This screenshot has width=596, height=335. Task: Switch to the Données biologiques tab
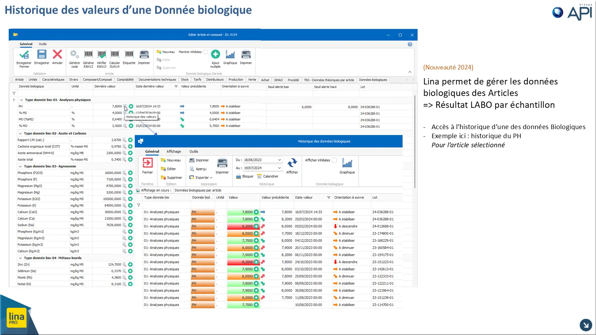[x=373, y=80]
